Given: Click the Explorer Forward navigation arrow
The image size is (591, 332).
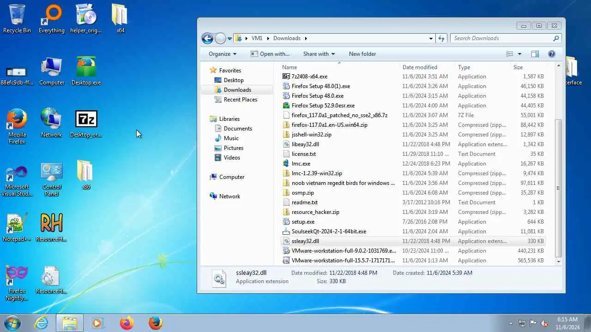Looking at the screenshot, I should [220, 38].
